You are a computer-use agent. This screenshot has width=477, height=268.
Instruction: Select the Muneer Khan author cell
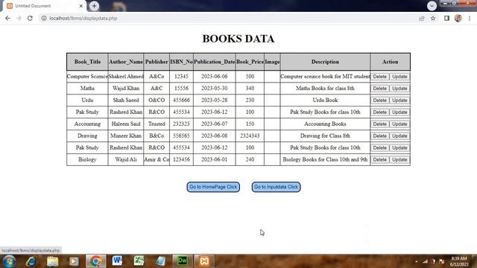click(x=126, y=135)
